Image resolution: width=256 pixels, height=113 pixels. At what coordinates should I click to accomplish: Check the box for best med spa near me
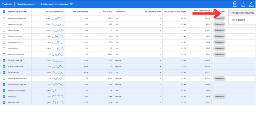pyautogui.click(x=4, y=18)
